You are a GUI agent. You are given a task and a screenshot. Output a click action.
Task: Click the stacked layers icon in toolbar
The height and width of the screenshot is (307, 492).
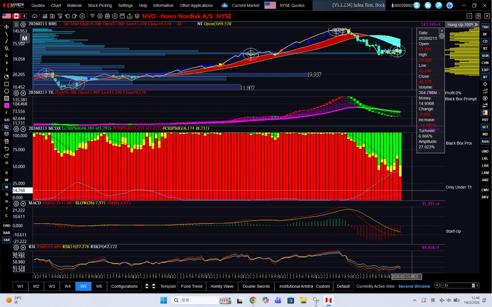pyautogui.click(x=137, y=16)
